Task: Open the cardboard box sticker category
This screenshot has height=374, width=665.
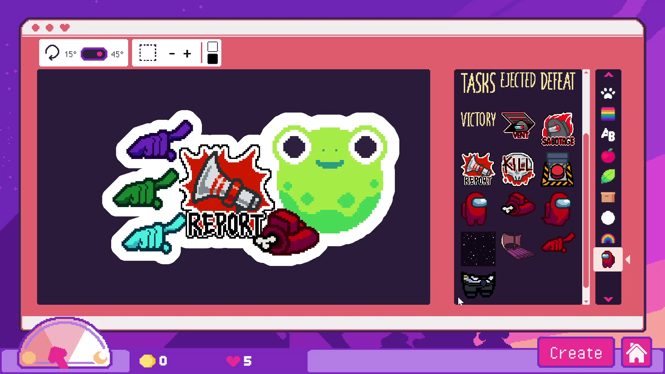Action: coord(608,197)
